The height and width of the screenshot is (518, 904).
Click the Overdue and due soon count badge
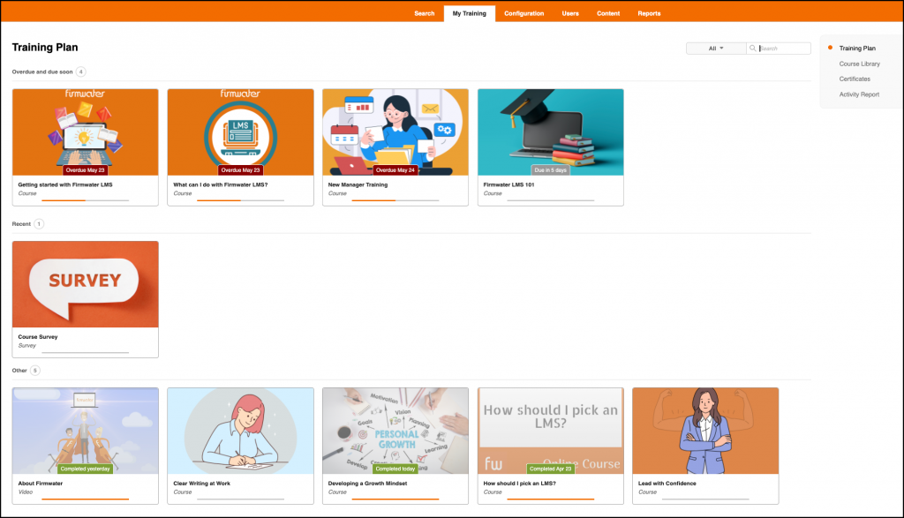pyautogui.click(x=80, y=72)
